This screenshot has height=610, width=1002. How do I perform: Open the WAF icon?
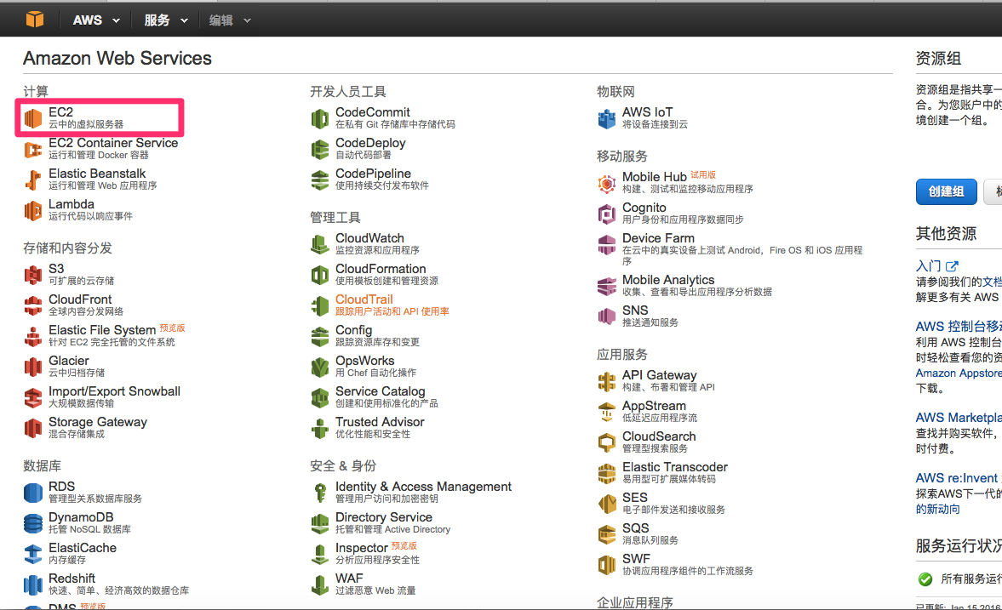[320, 584]
